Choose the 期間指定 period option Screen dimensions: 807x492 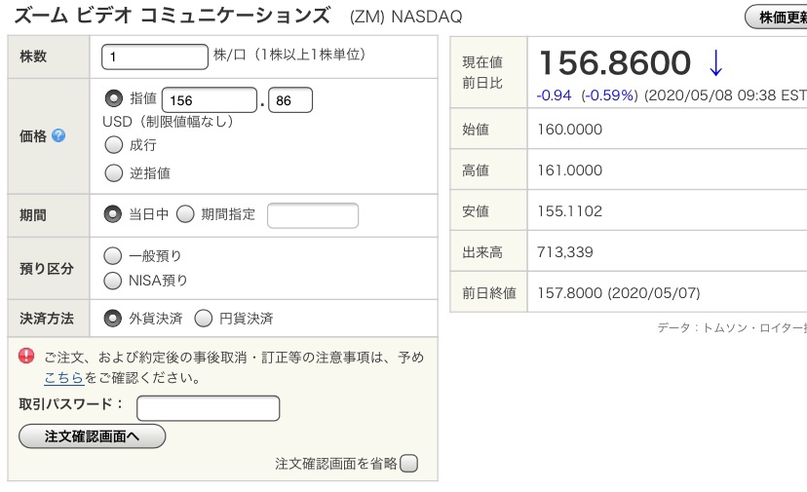point(185,214)
